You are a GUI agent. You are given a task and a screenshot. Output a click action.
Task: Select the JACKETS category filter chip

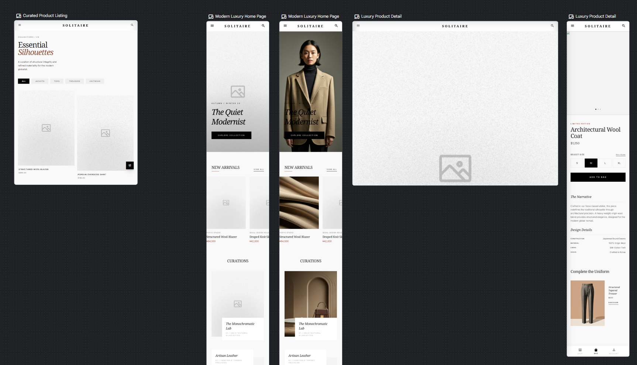click(x=40, y=81)
